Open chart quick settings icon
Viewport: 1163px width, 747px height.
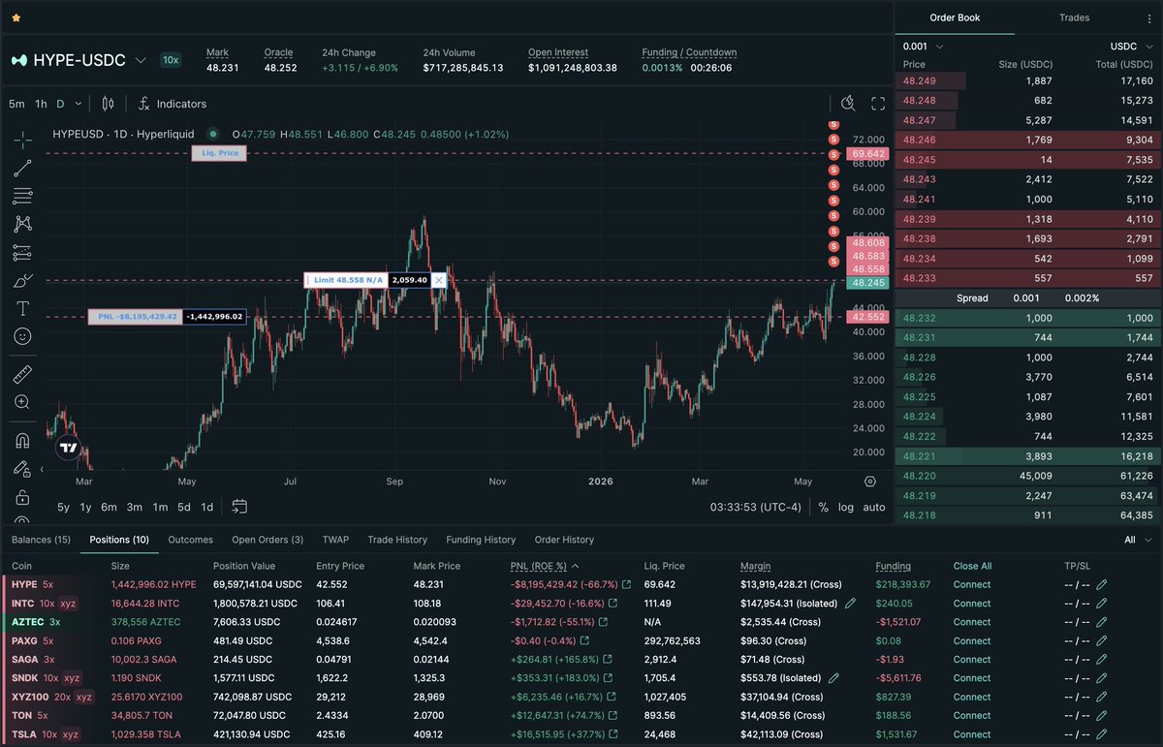(x=848, y=104)
